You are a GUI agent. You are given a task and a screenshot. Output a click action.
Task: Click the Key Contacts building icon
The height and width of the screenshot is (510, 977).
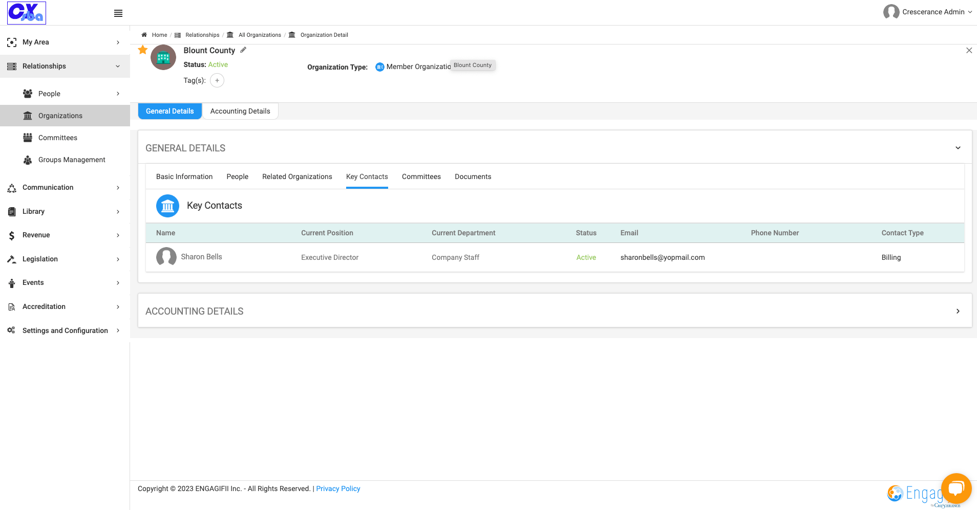167,206
